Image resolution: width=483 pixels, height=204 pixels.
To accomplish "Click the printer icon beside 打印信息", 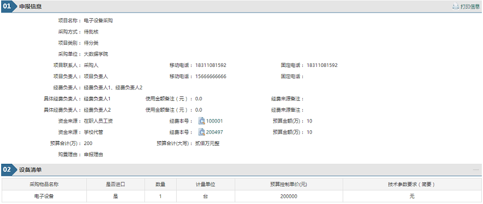I will (x=456, y=6).
